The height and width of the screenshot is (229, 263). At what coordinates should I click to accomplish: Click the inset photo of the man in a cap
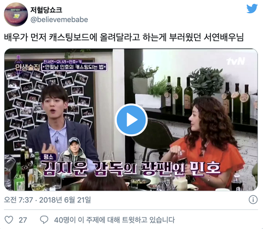[73, 150]
